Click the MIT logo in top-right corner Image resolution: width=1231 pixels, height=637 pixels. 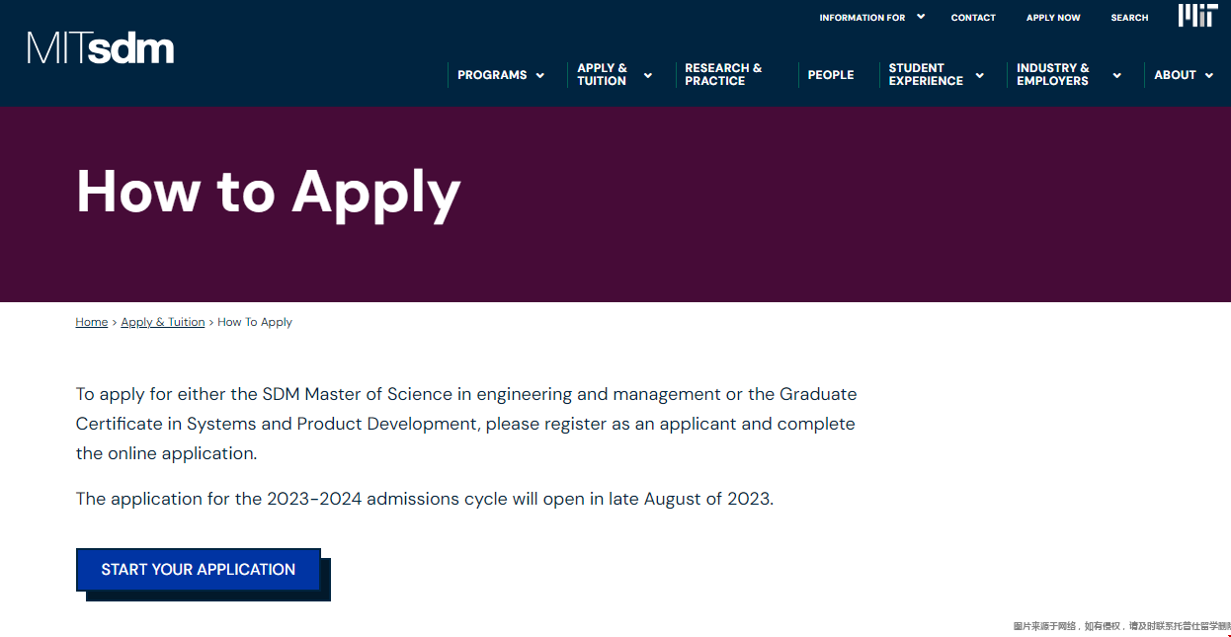[x=1197, y=15]
